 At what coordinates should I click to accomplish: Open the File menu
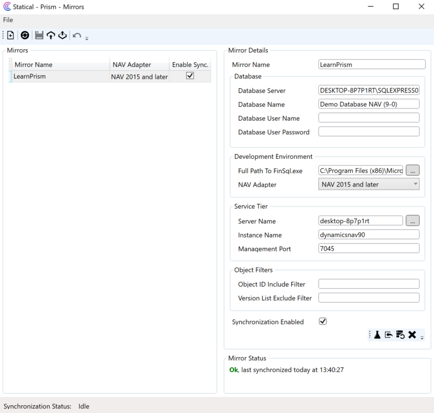pos(8,20)
